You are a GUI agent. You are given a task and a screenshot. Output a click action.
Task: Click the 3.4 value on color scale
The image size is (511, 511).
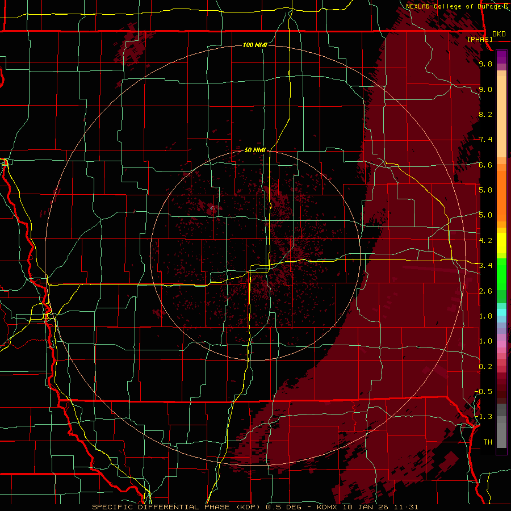point(485,266)
